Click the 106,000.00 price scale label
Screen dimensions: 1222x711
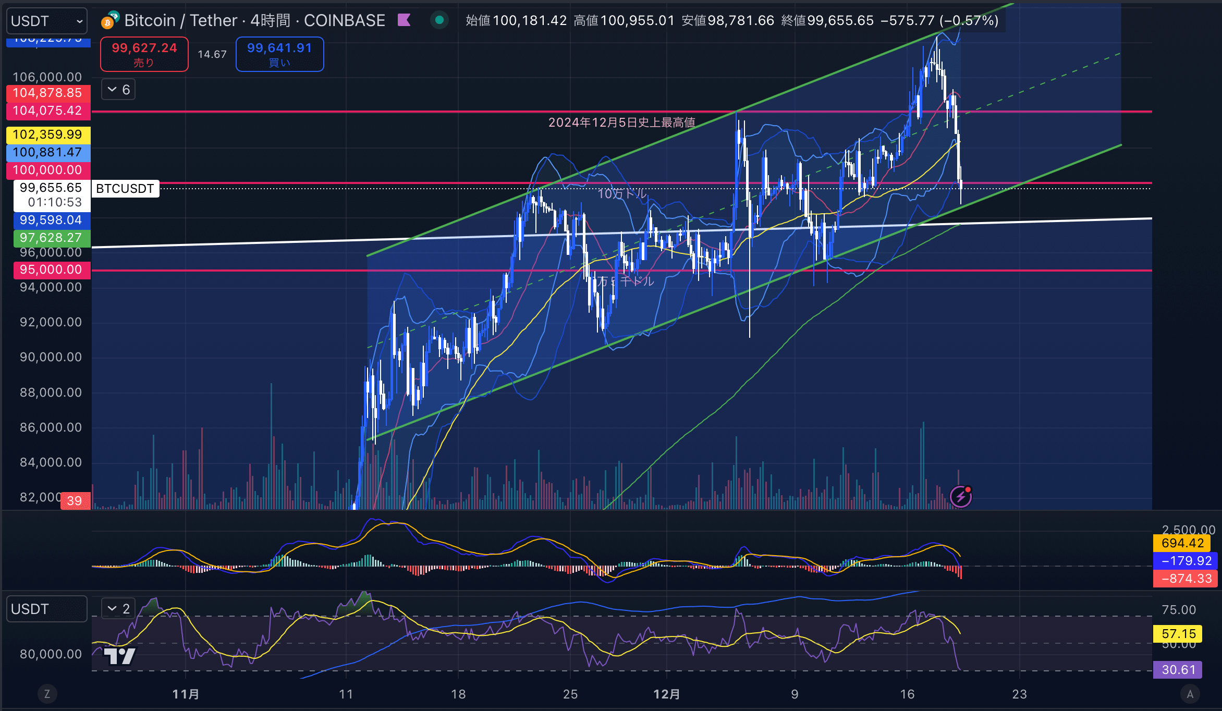[x=47, y=77]
